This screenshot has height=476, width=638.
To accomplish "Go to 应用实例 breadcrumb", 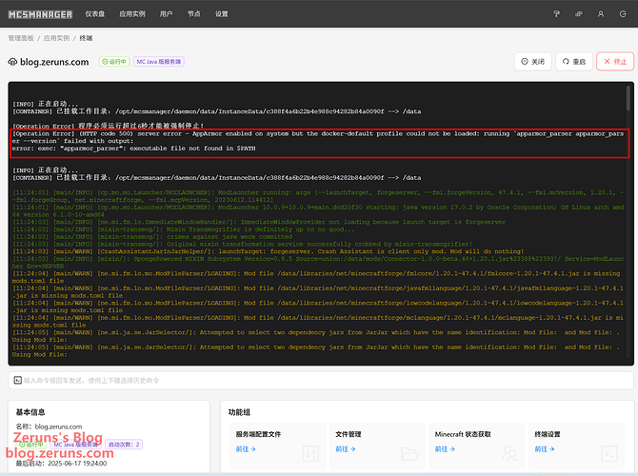I will click(56, 38).
